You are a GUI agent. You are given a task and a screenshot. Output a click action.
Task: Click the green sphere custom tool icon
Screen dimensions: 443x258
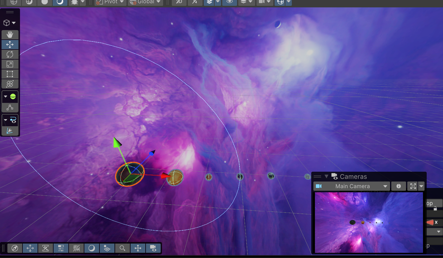(x=13, y=96)
